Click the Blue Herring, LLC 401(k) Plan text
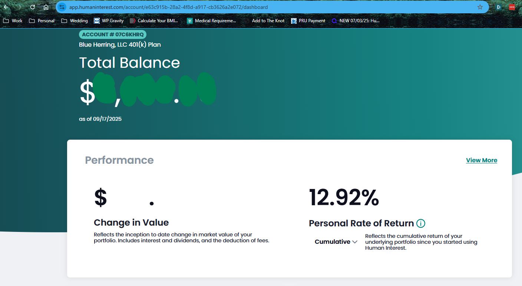The height and width of the screenshot is (286, 522). (x=120, y=45)
